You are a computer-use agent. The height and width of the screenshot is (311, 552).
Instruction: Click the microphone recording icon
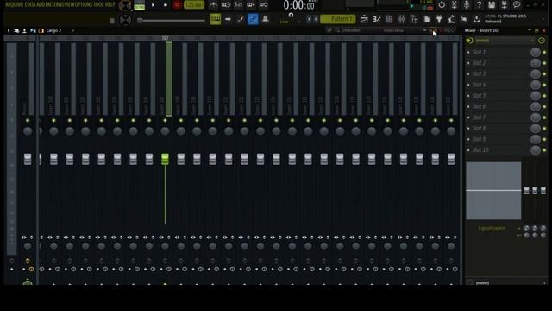click(x=467, y=4)
